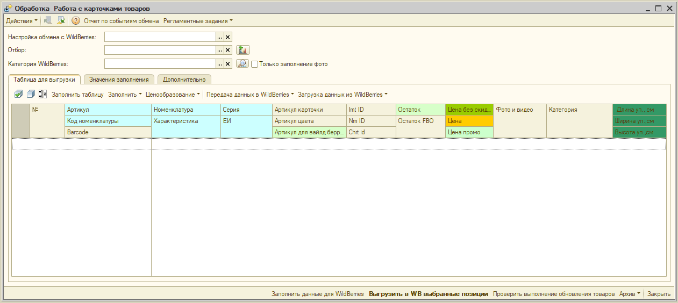Image resolution: width=678 pixels, height=303 pixels.
Task: Open Загрузка данных из WildBerries menu
Action: click(x=342, y=94)
